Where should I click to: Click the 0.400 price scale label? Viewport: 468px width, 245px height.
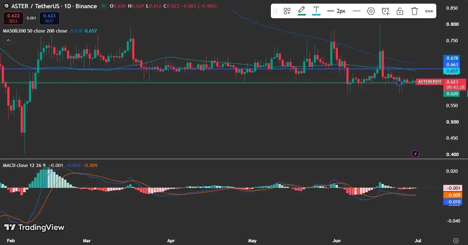452,154
